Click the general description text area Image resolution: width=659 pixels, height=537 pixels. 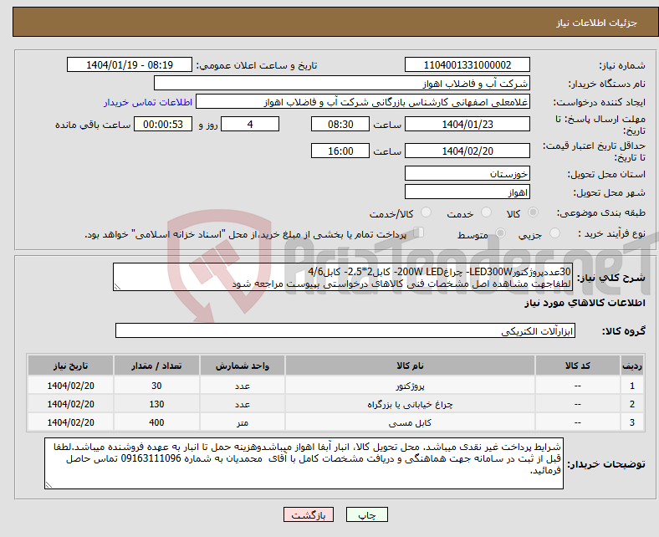click(x=342, y=277)
